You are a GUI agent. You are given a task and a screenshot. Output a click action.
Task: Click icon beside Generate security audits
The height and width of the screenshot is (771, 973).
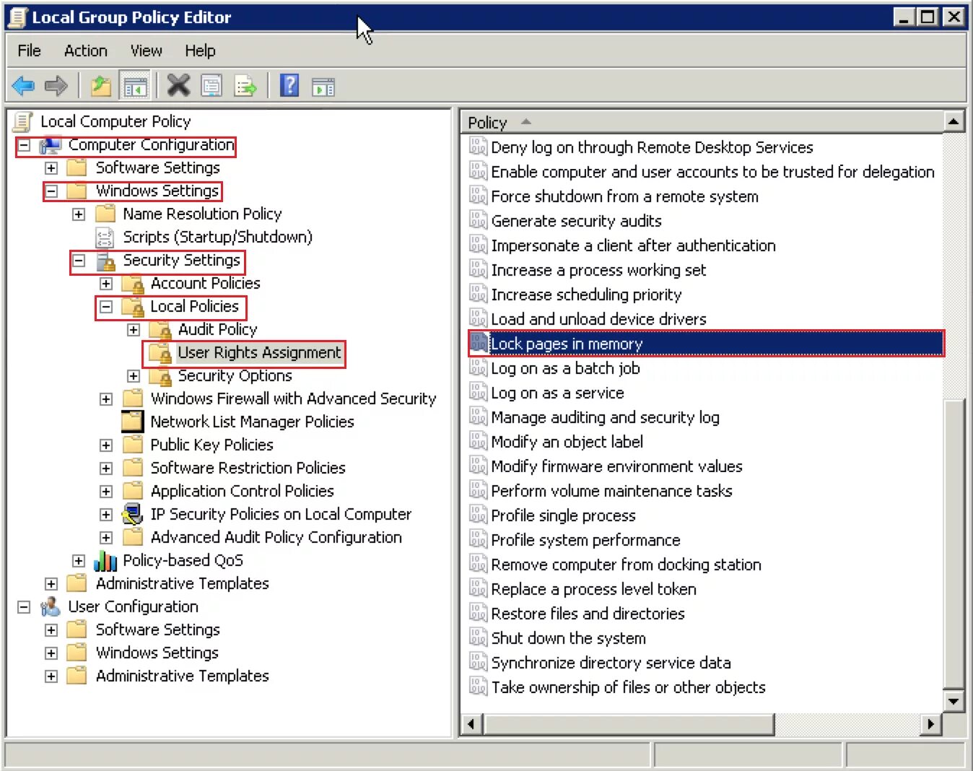[x=478, y=220]
